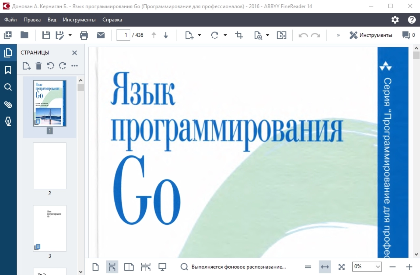Open the Инструменты menu
Viewport: 420px width, 275px height.
tap(79, 20)
